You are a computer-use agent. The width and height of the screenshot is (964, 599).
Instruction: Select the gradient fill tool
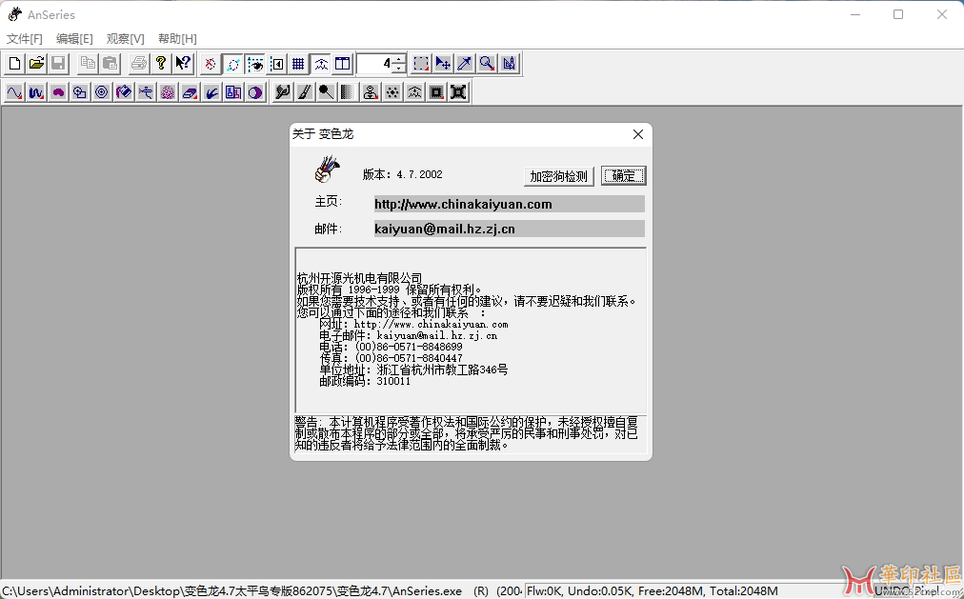(x=348, y=92)
